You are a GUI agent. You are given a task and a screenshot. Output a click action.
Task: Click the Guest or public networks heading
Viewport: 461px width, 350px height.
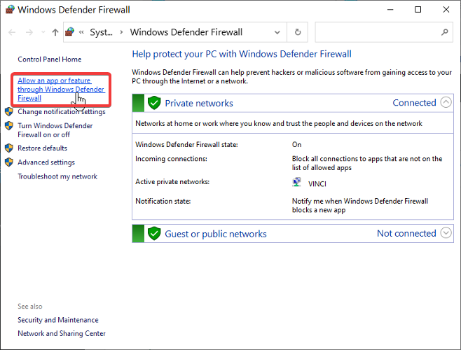[x=216, y=234]
